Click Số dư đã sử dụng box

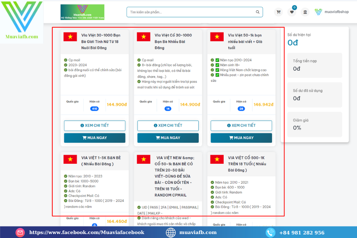click(x=315, y=95)
